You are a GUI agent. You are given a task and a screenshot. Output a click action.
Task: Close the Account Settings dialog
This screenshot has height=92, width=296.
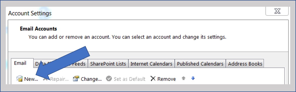coord(277,11)
